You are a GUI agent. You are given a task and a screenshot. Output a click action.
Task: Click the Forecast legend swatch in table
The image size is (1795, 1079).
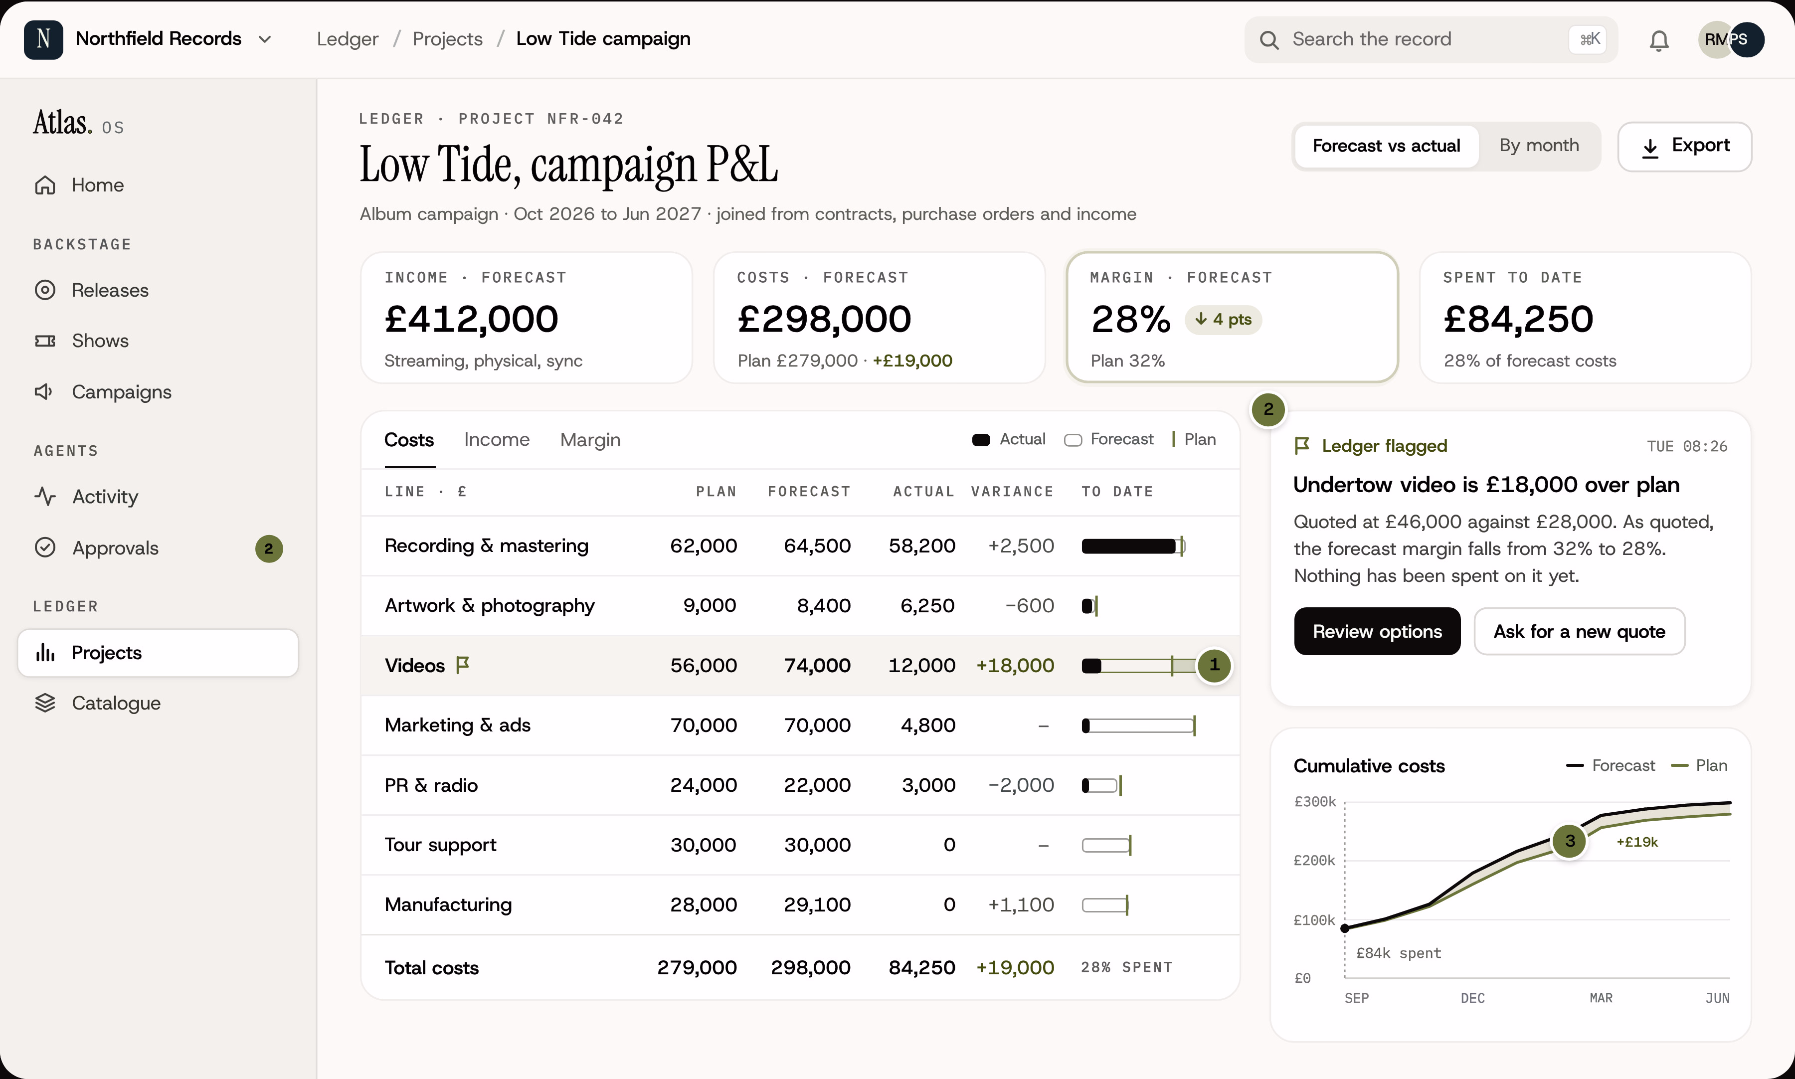(1073, 440)
